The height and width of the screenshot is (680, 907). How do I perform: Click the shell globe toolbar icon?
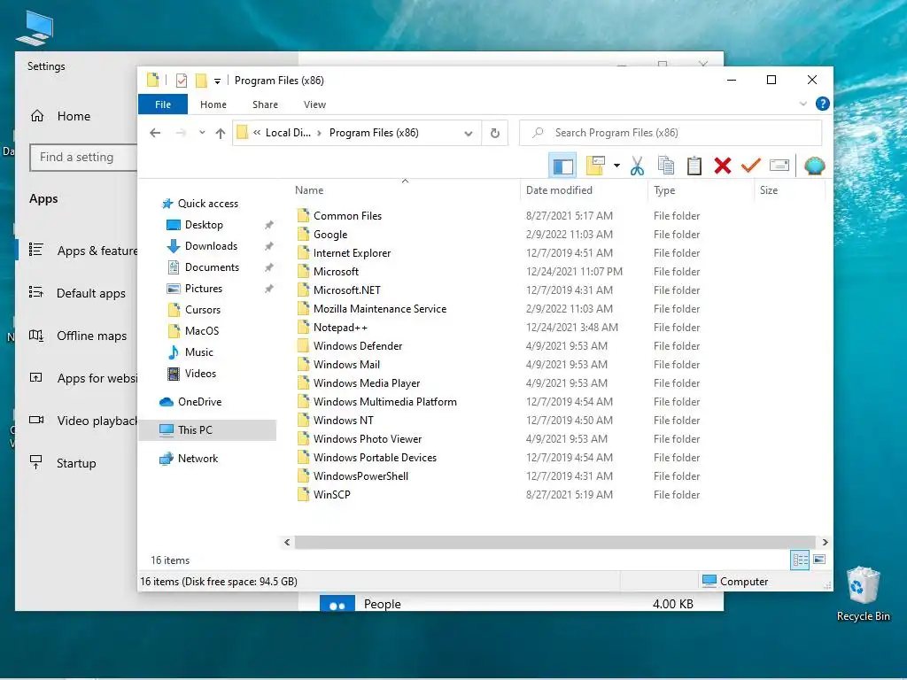tap(815, 166)
